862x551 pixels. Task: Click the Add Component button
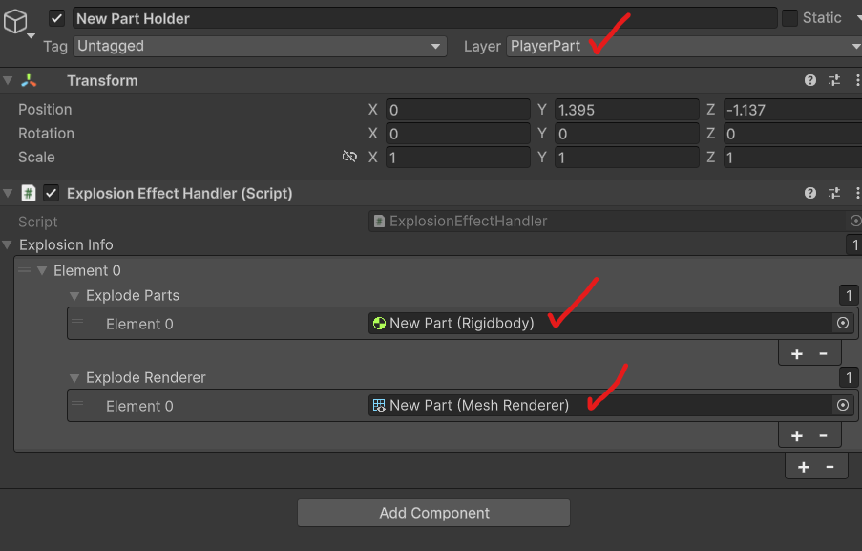pos(433,513)
